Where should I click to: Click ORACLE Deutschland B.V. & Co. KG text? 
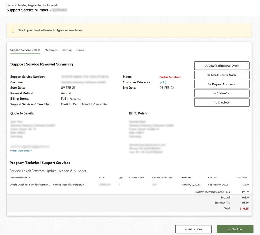point(84,104)
